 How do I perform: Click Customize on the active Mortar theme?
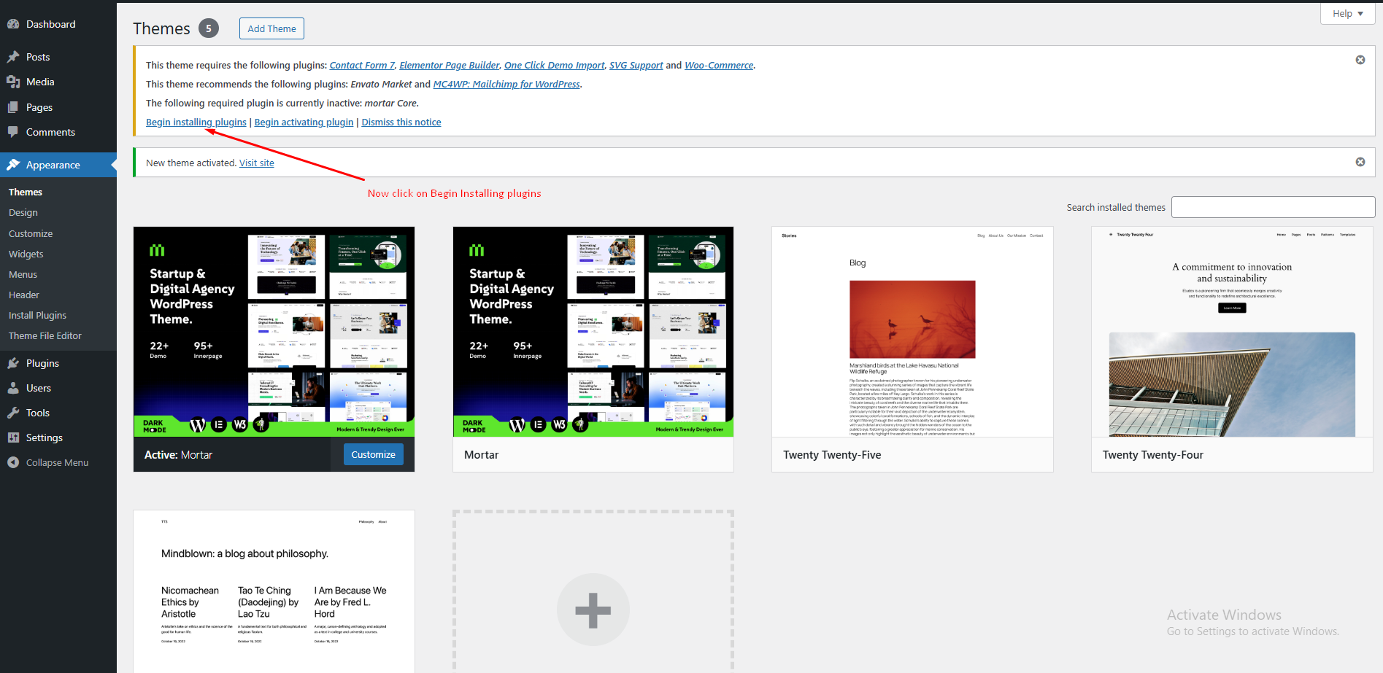[x=373, y=454]
